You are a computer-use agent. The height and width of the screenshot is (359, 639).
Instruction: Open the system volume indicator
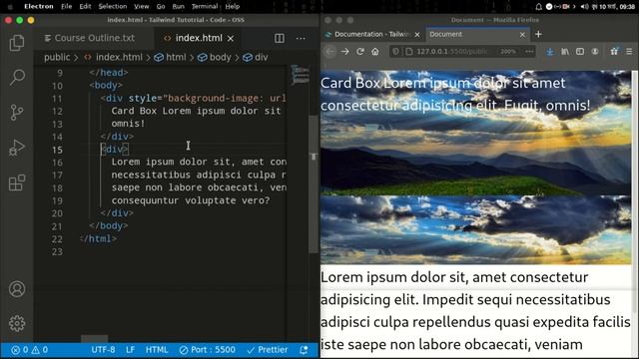584,7
